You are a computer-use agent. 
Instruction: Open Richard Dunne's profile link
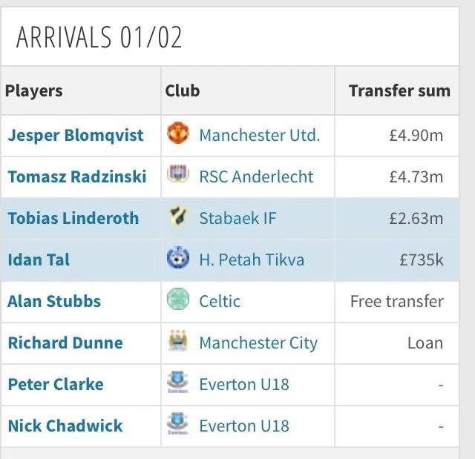coord(65,343)
